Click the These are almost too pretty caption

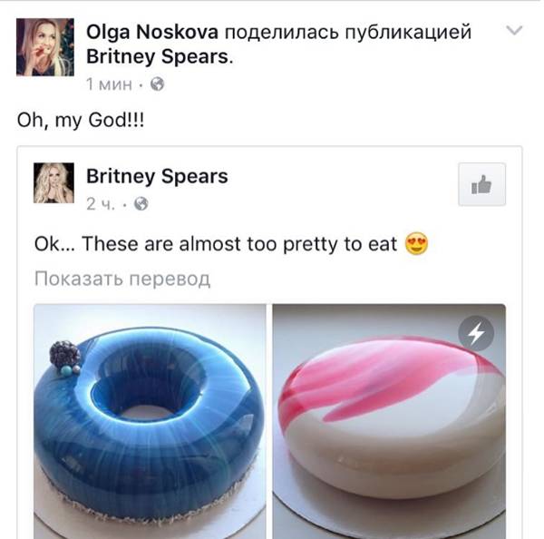point(216,244)
